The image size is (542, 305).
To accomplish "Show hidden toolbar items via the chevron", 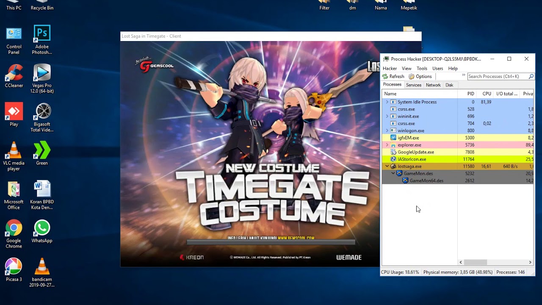I will pos(464,75).
